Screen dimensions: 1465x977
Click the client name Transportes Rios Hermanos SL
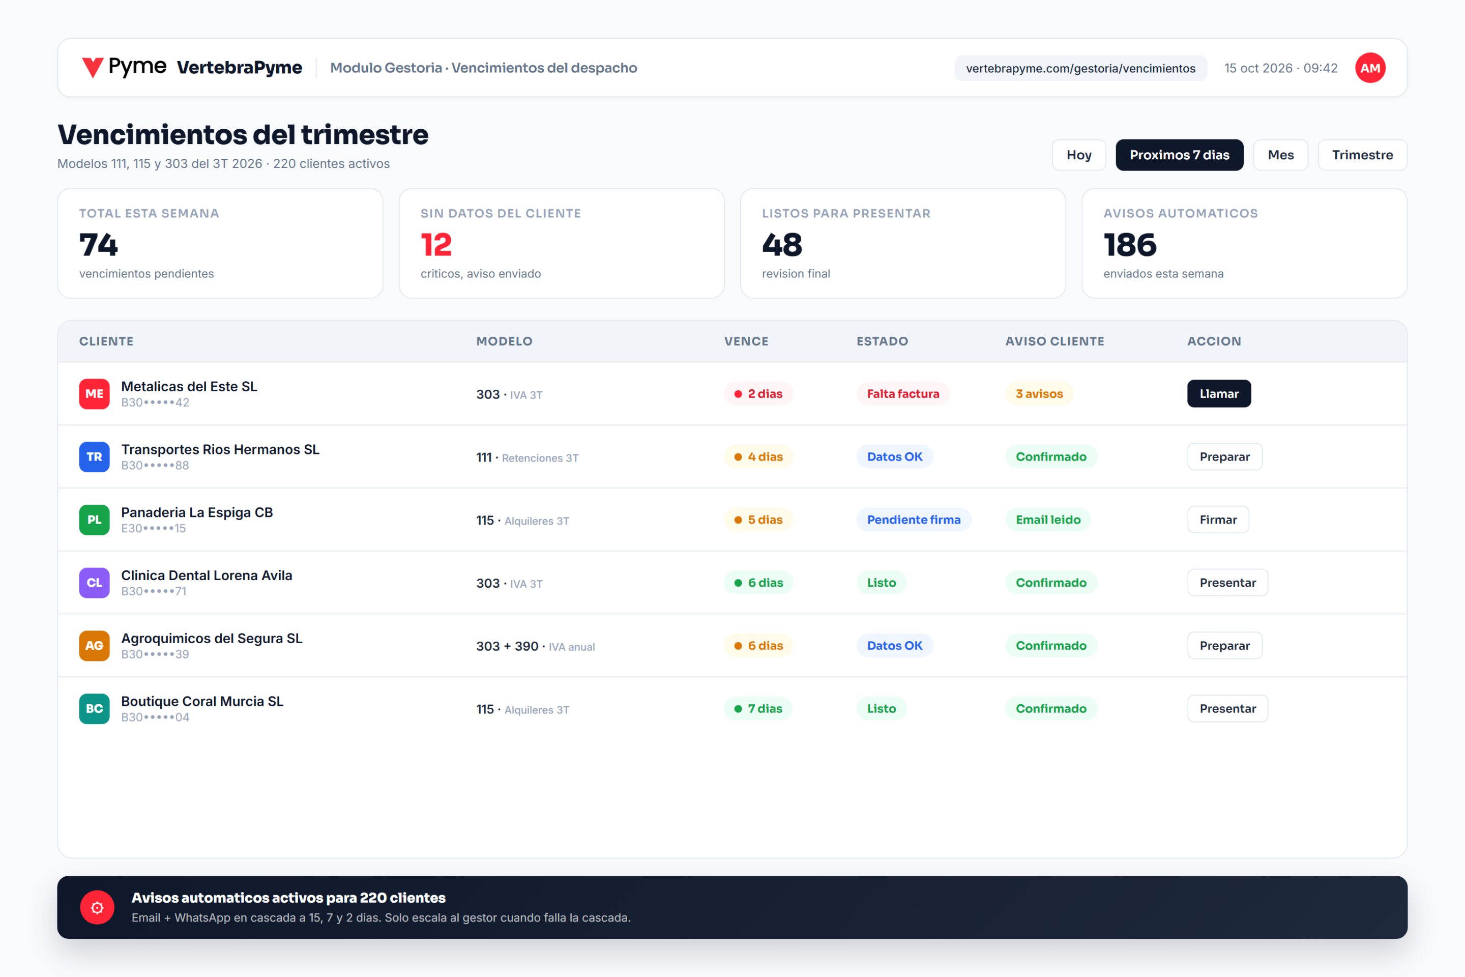[x=220, y=449]
